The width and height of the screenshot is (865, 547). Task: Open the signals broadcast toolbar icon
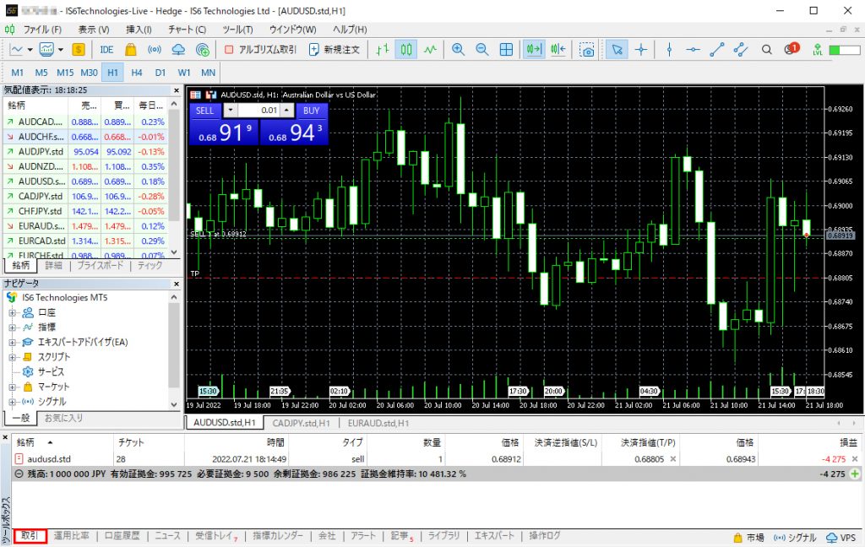155,50
